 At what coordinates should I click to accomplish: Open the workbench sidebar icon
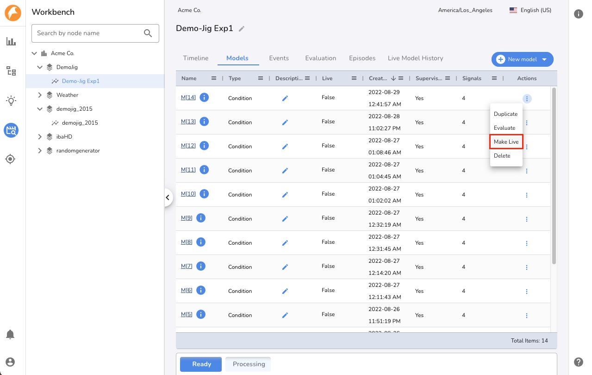click(11, 130)
